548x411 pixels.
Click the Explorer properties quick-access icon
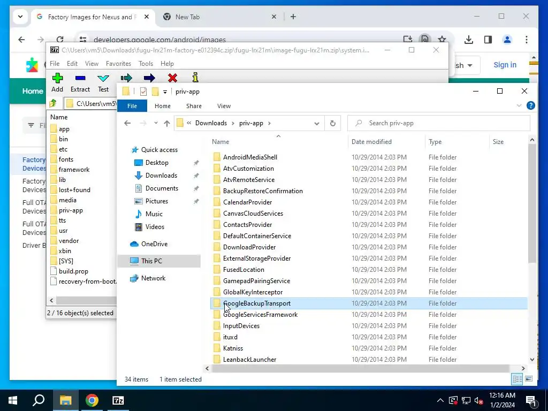coord(143,92)
